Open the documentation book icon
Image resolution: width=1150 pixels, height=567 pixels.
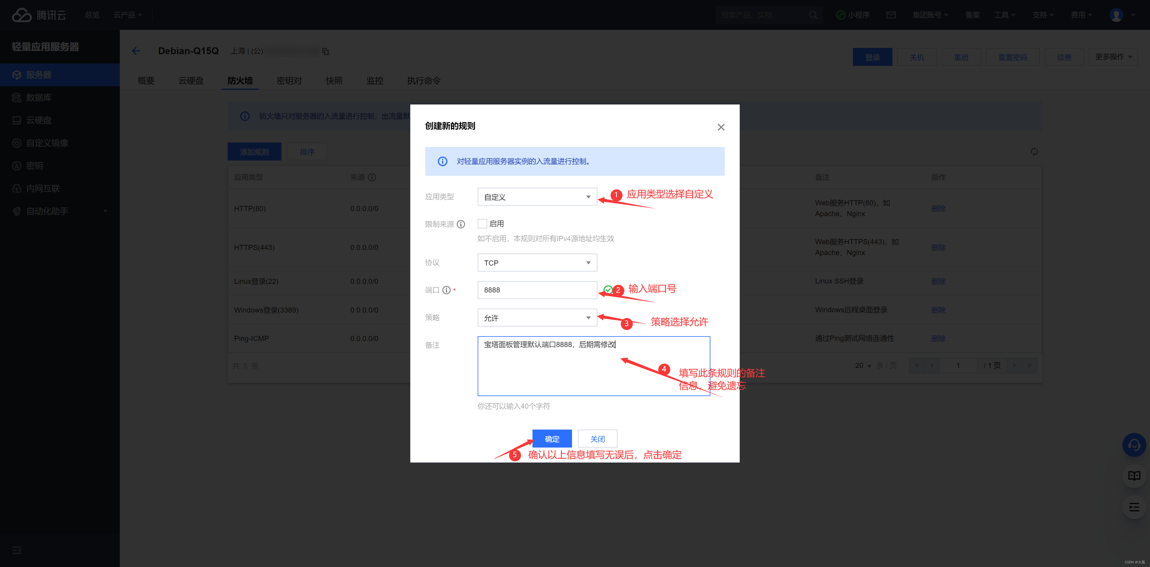tap(1134, 476)
